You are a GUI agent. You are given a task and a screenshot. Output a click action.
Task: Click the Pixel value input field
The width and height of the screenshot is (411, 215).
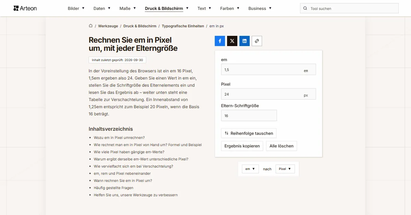pos(269,94)
